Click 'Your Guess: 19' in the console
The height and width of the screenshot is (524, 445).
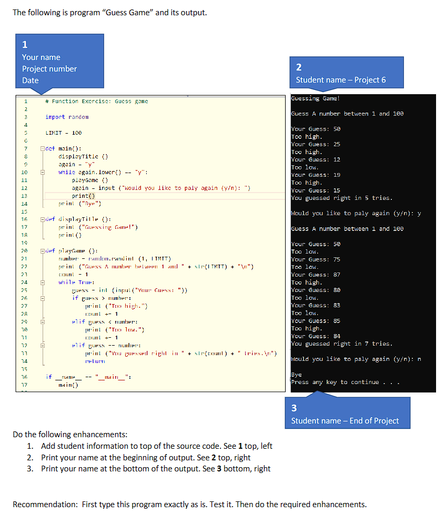click(x=316, y=175)
